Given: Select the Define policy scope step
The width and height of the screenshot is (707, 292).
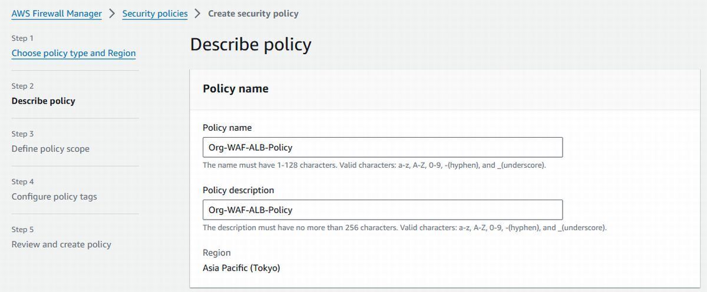Looking at the screenshot, I should [51, 149].
